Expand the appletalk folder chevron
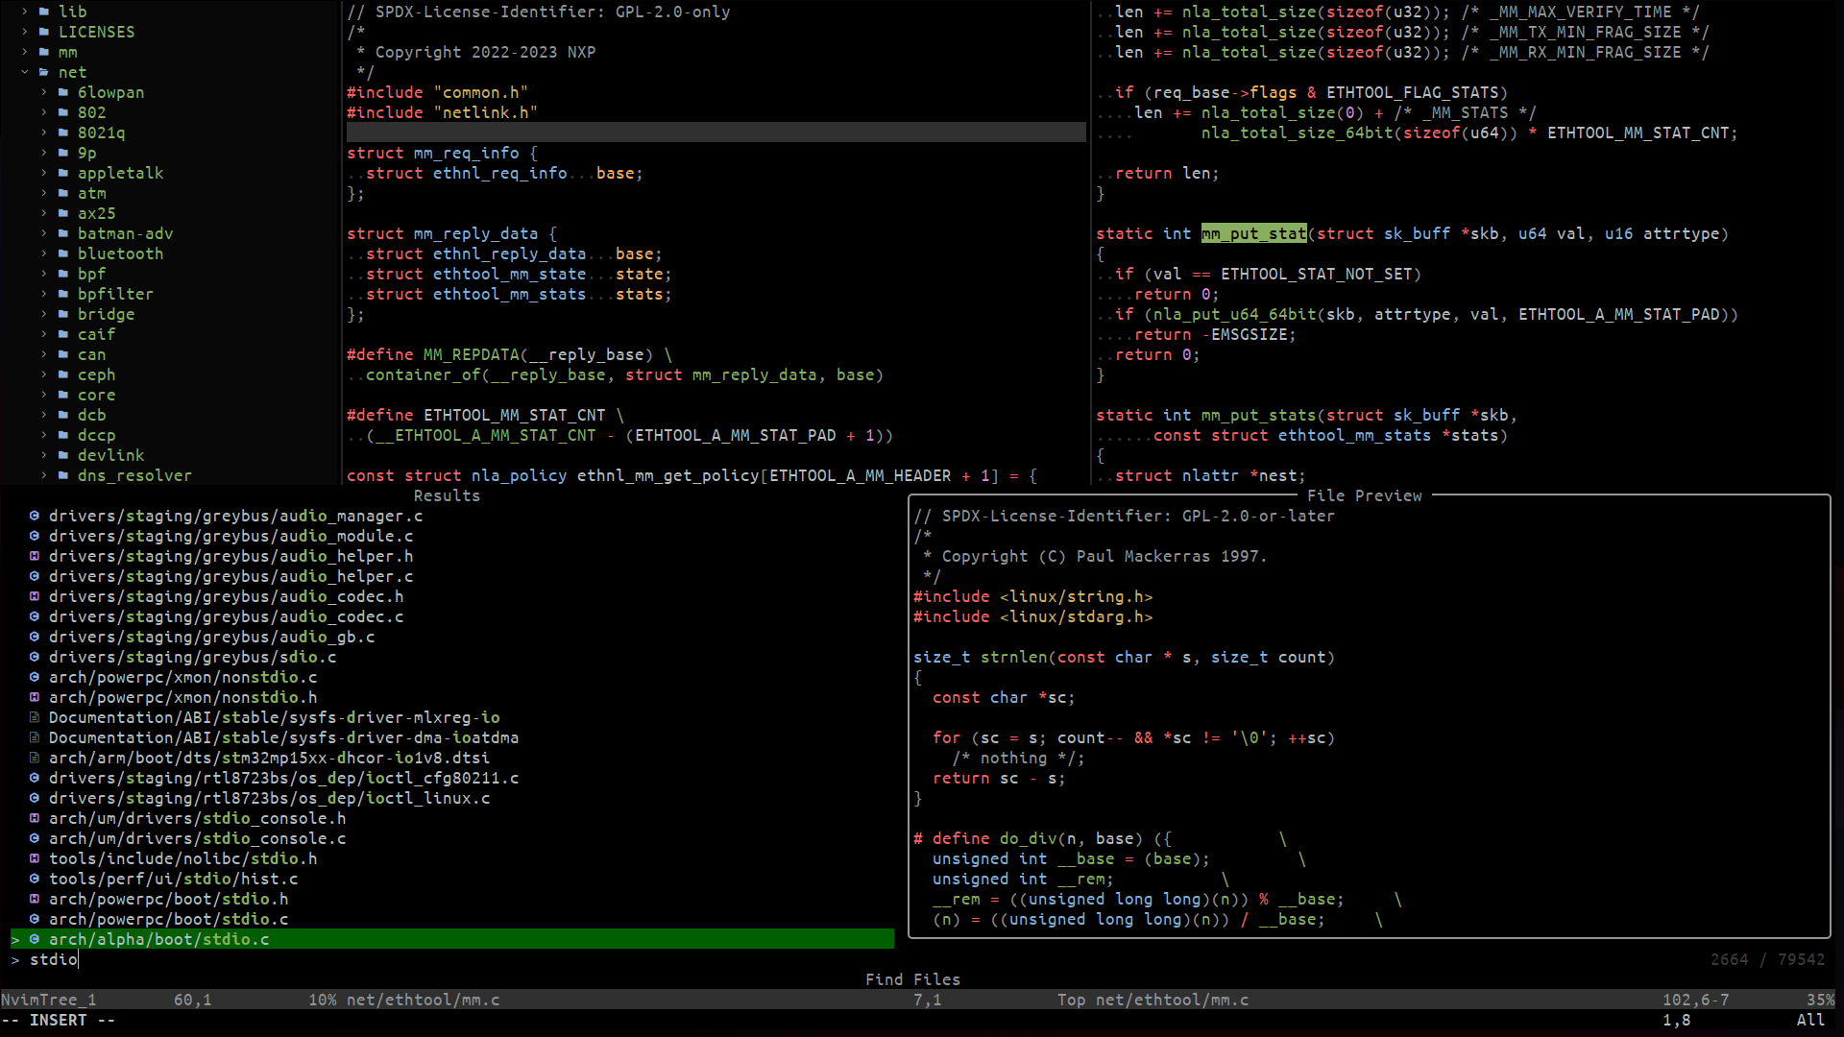Viewport: 1844px width, 1037px height. click(x=44, y=173)
